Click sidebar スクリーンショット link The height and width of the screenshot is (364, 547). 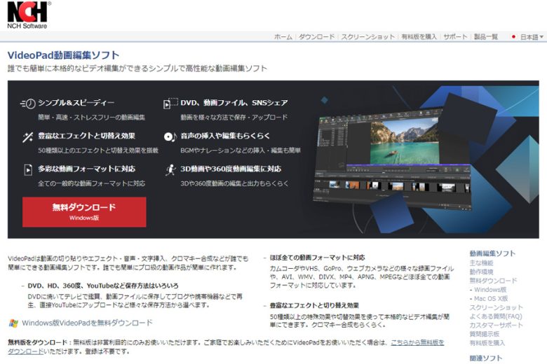click(496, 307)
